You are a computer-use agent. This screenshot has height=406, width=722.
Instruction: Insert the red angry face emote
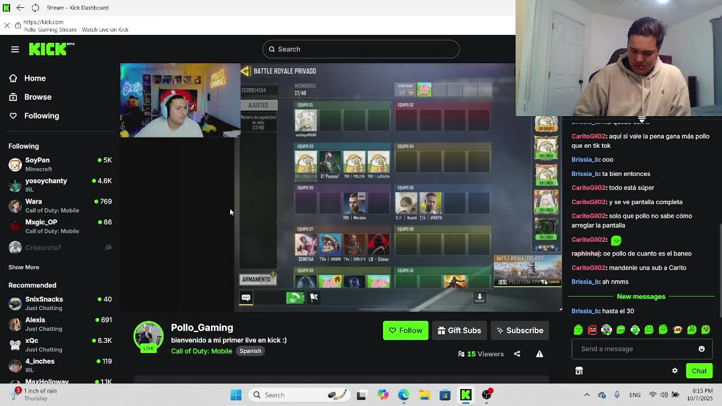pyautogui.click(x=592, y=330)
